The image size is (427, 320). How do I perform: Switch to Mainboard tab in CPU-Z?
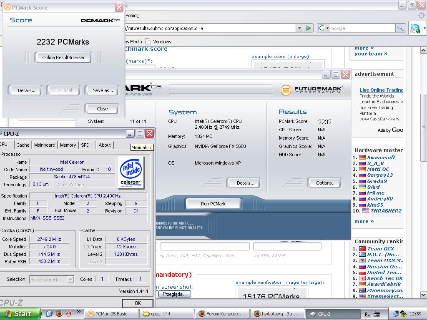click(x=45, y=145)
